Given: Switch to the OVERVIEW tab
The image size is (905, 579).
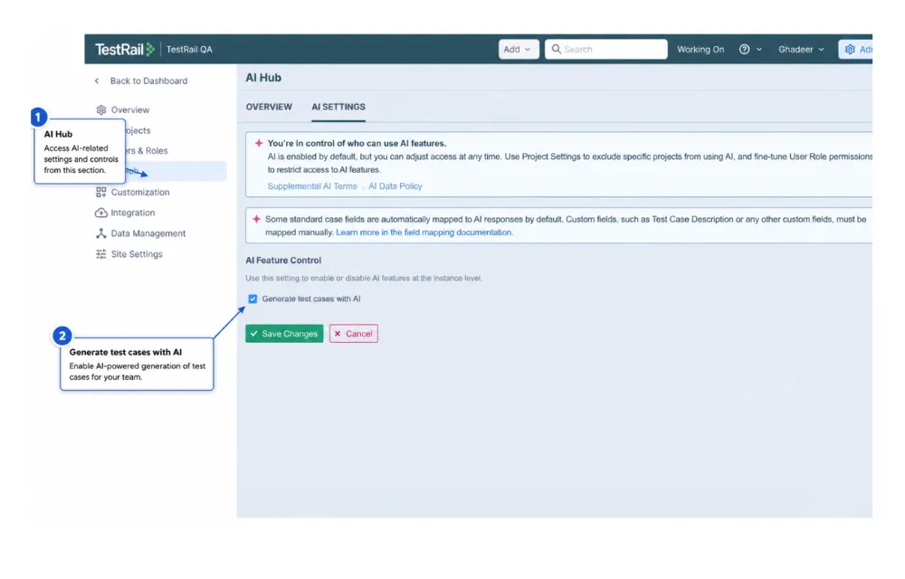Looking at the screenshot, I should coord(269,108).
